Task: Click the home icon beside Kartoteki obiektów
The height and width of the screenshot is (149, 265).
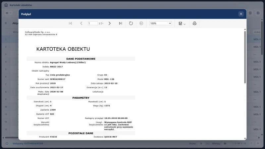Action: coord(6,5)
